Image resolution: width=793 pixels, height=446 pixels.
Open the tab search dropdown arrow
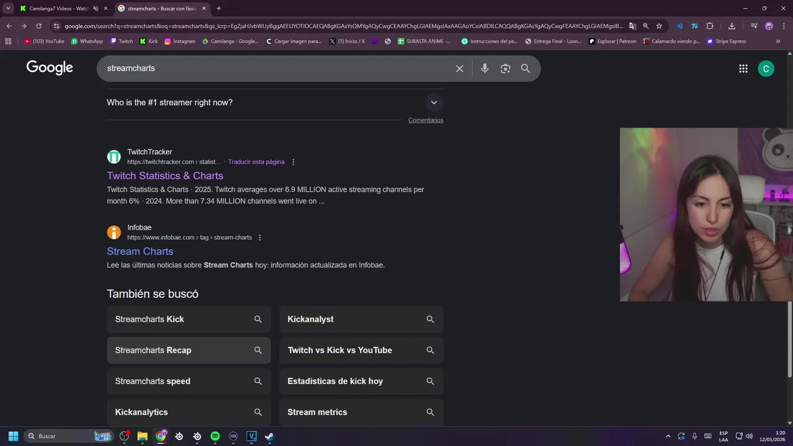[8, 8]
